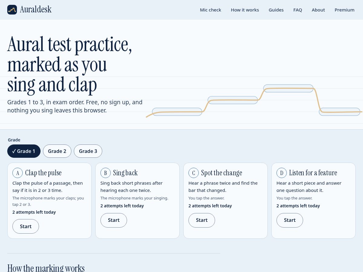Screen dimensions: 363x272
Task: Click the circled A badge
Action: 18,173
